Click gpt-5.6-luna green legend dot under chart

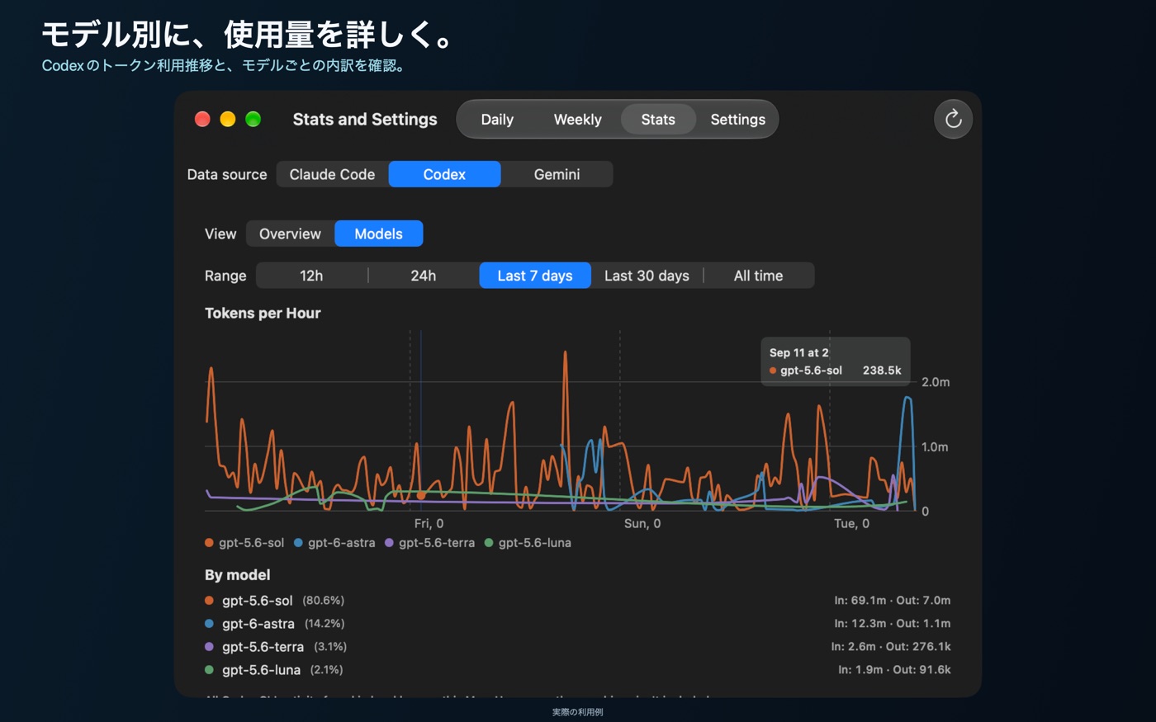tap(489, 543)
